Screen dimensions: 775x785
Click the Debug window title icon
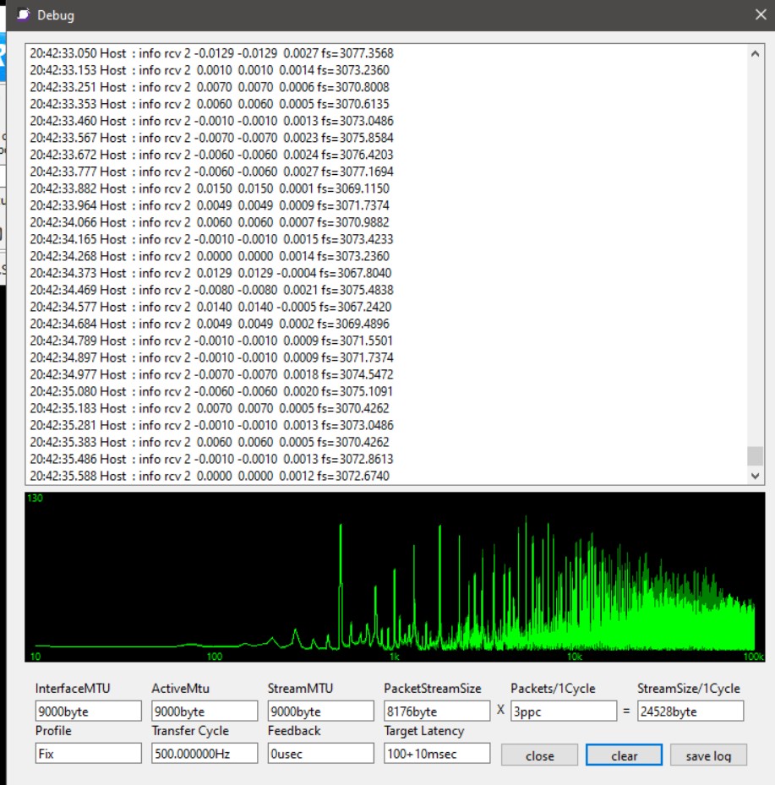point(24,15)
